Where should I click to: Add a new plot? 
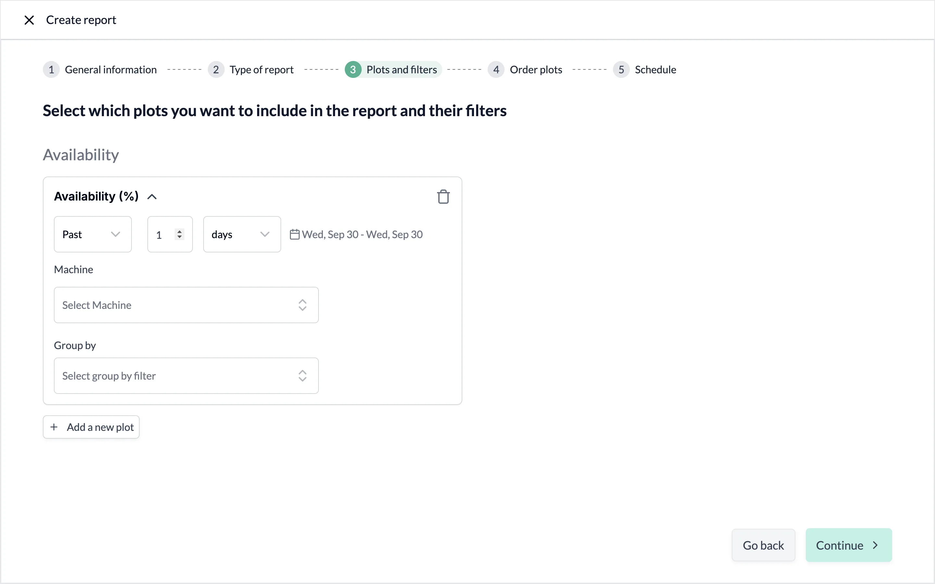coord(91,427)
